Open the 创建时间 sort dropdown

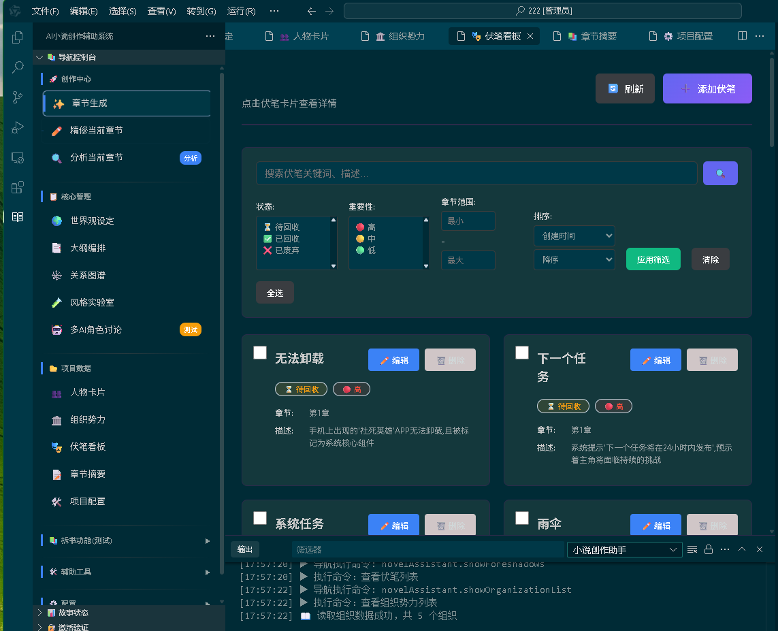point(574,236)
